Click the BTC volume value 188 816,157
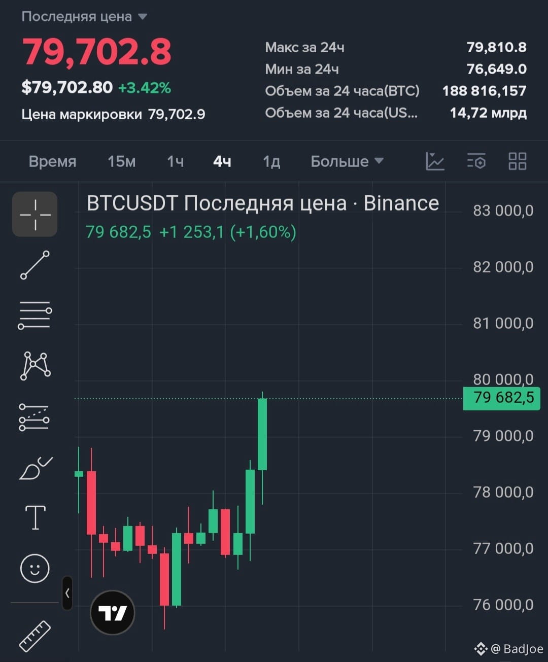 click(x=484, y=91)
